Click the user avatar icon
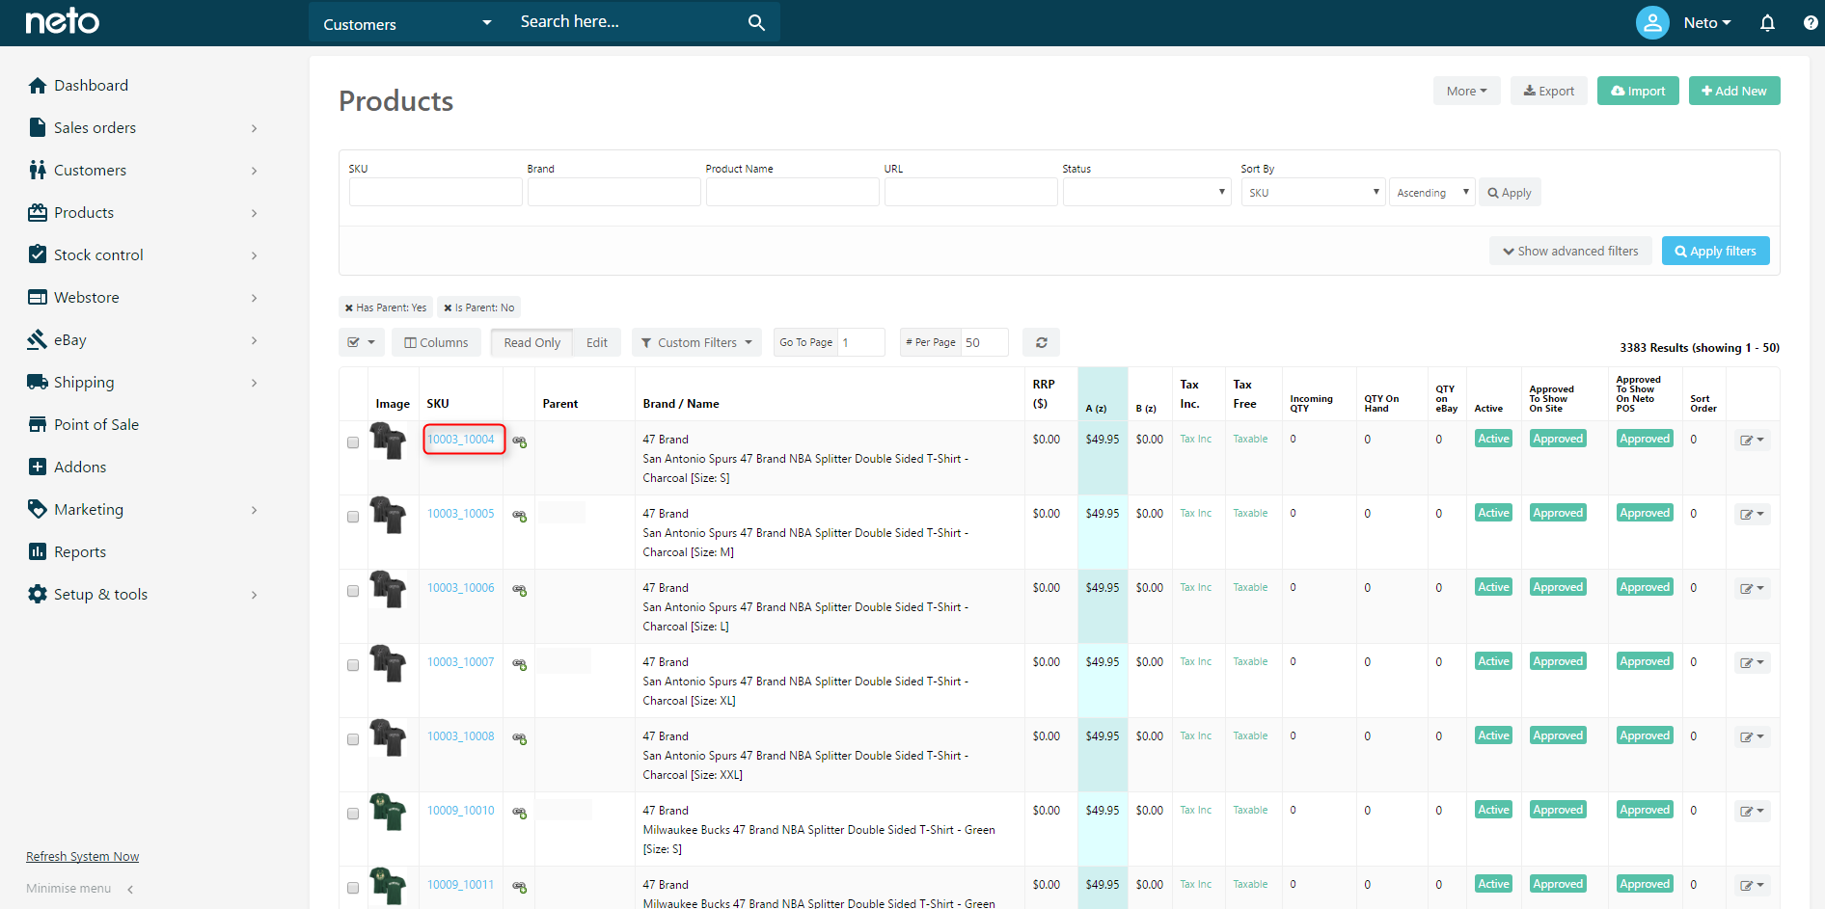 coord(1651,23)
